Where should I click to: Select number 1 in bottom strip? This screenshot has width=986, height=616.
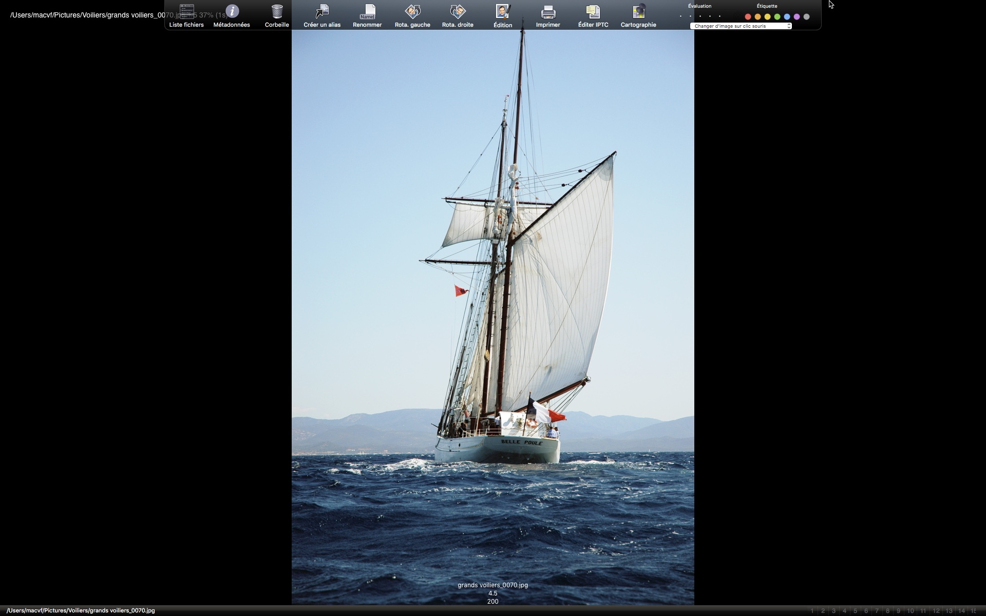(x=812, y=611)
